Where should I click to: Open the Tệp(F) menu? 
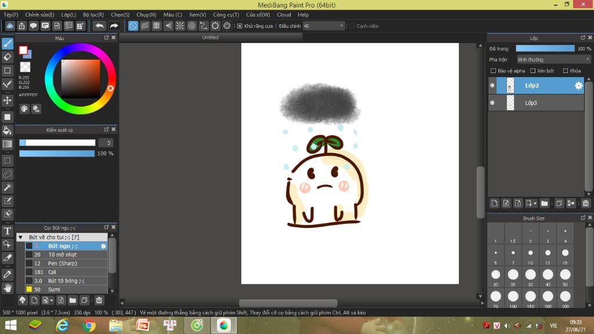click(x=11, y=14)
